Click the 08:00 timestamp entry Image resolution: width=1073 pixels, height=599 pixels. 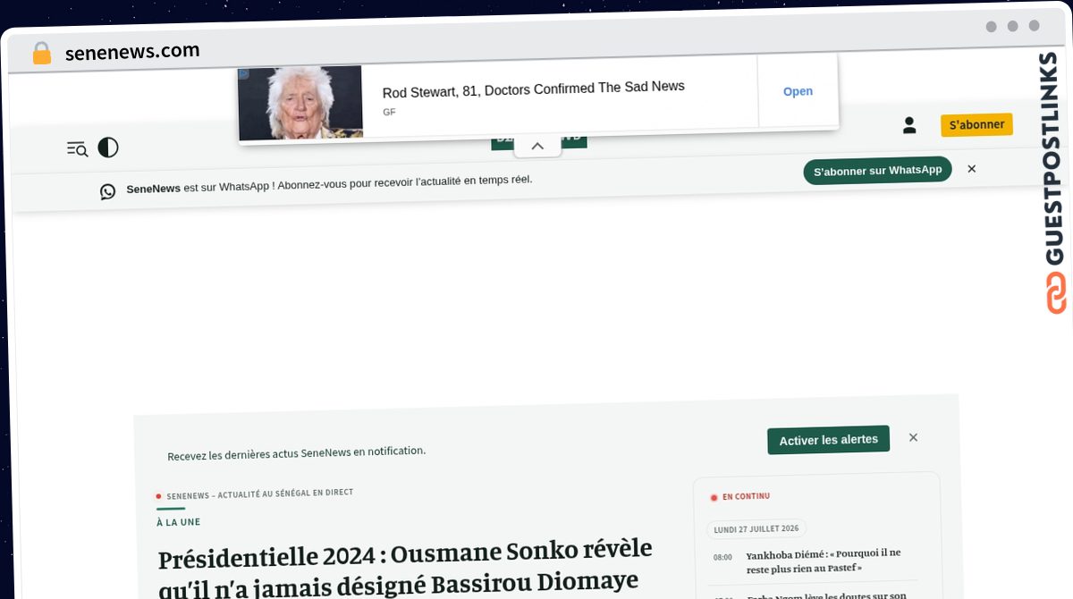[722, 557]
